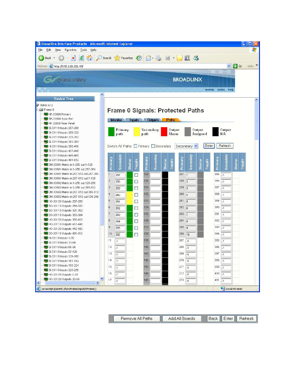Open the Back button history dropdown

click(x=54, y=58)
